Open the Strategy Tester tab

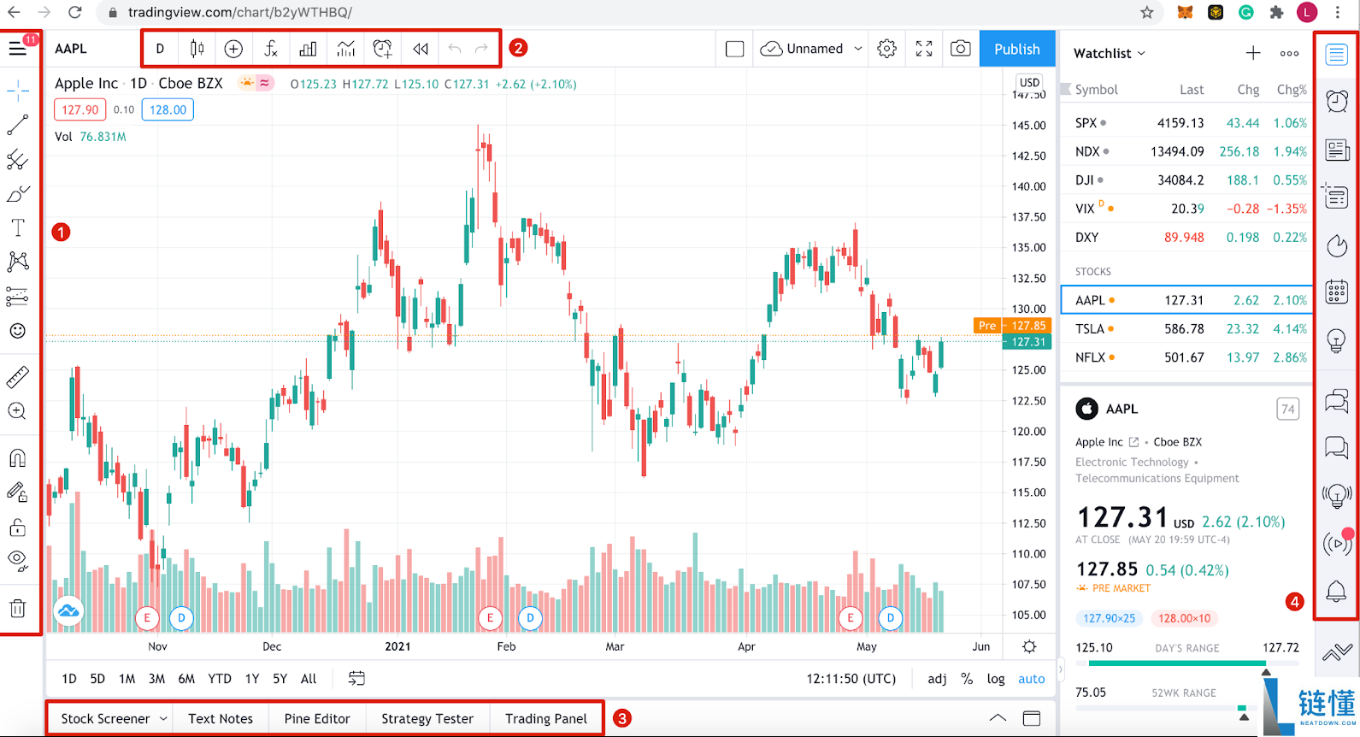tap(427, 718)
